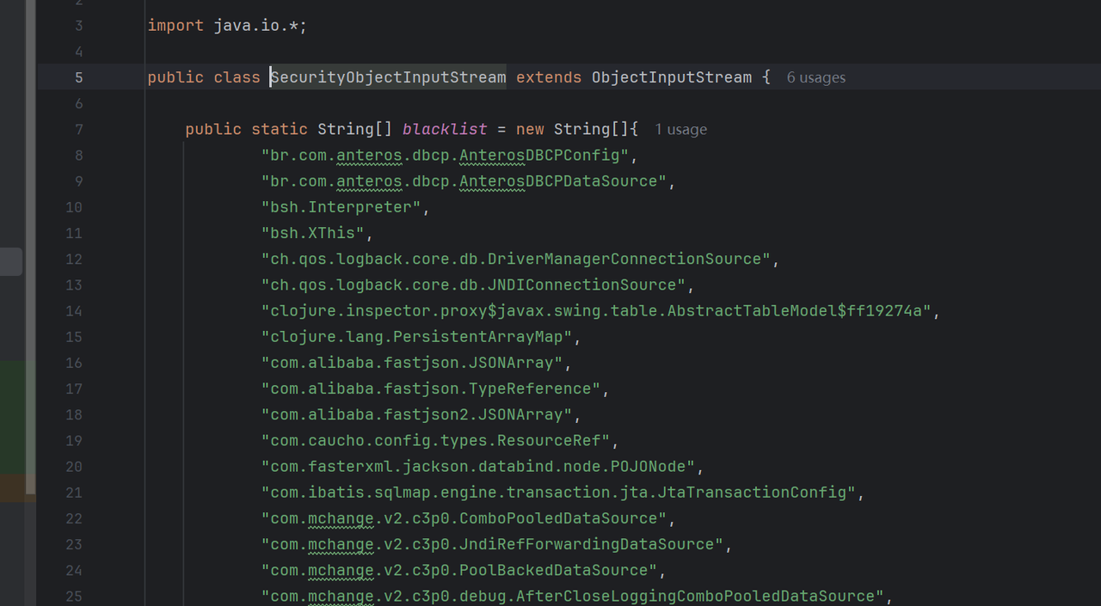Open the "1 usage" hint for blacklist

click(680, 130)
